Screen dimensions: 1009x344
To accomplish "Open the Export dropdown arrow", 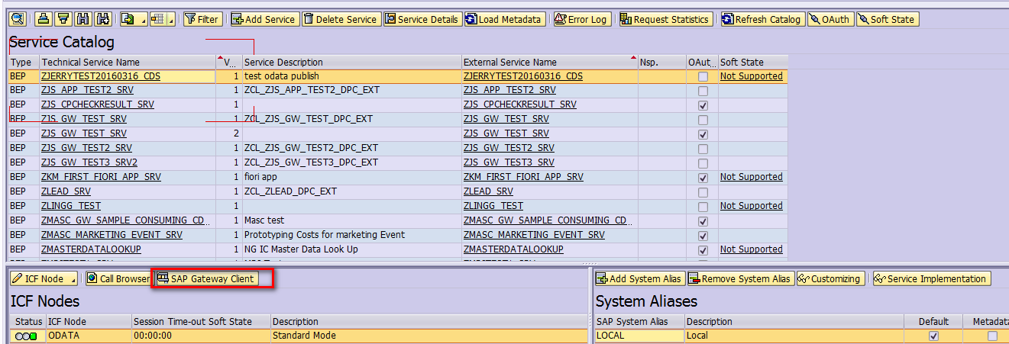I will (x=141, y=19).
